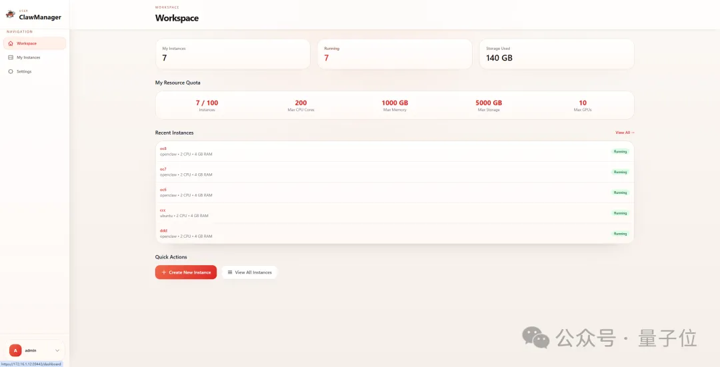Expand the admin user menu chevron
Image resolution: width=720 pixels, height=367 pixels.
coord(57,350)
